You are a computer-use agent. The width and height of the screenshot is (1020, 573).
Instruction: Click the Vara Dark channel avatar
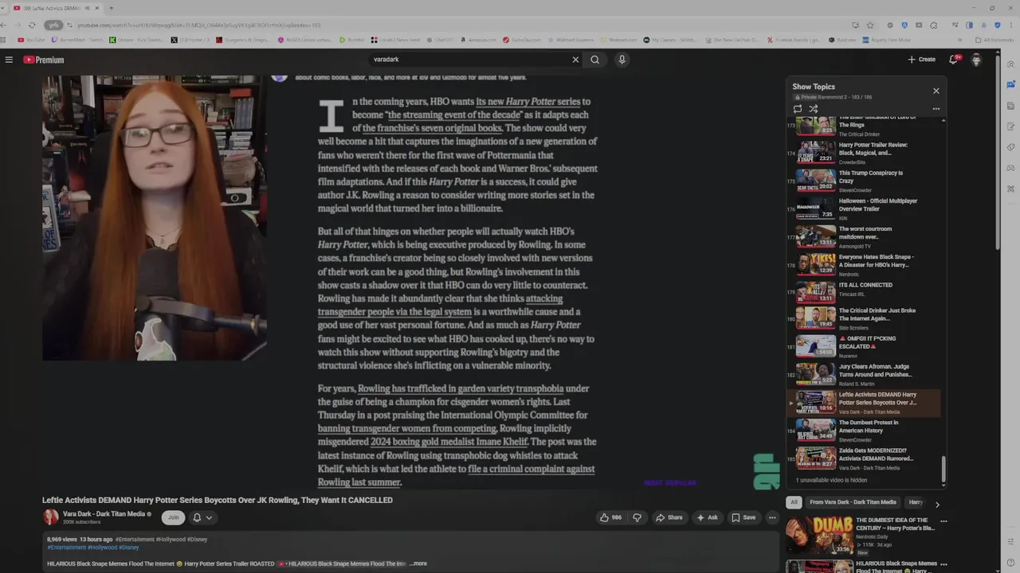(x=50, y=517)
